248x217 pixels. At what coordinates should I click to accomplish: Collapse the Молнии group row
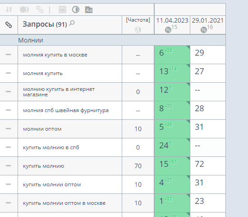(113, 40)
